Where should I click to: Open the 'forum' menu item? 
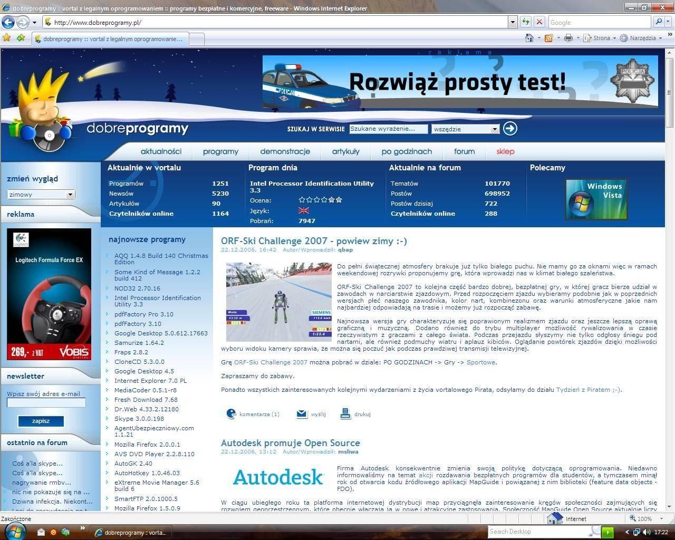coord(465,151)
